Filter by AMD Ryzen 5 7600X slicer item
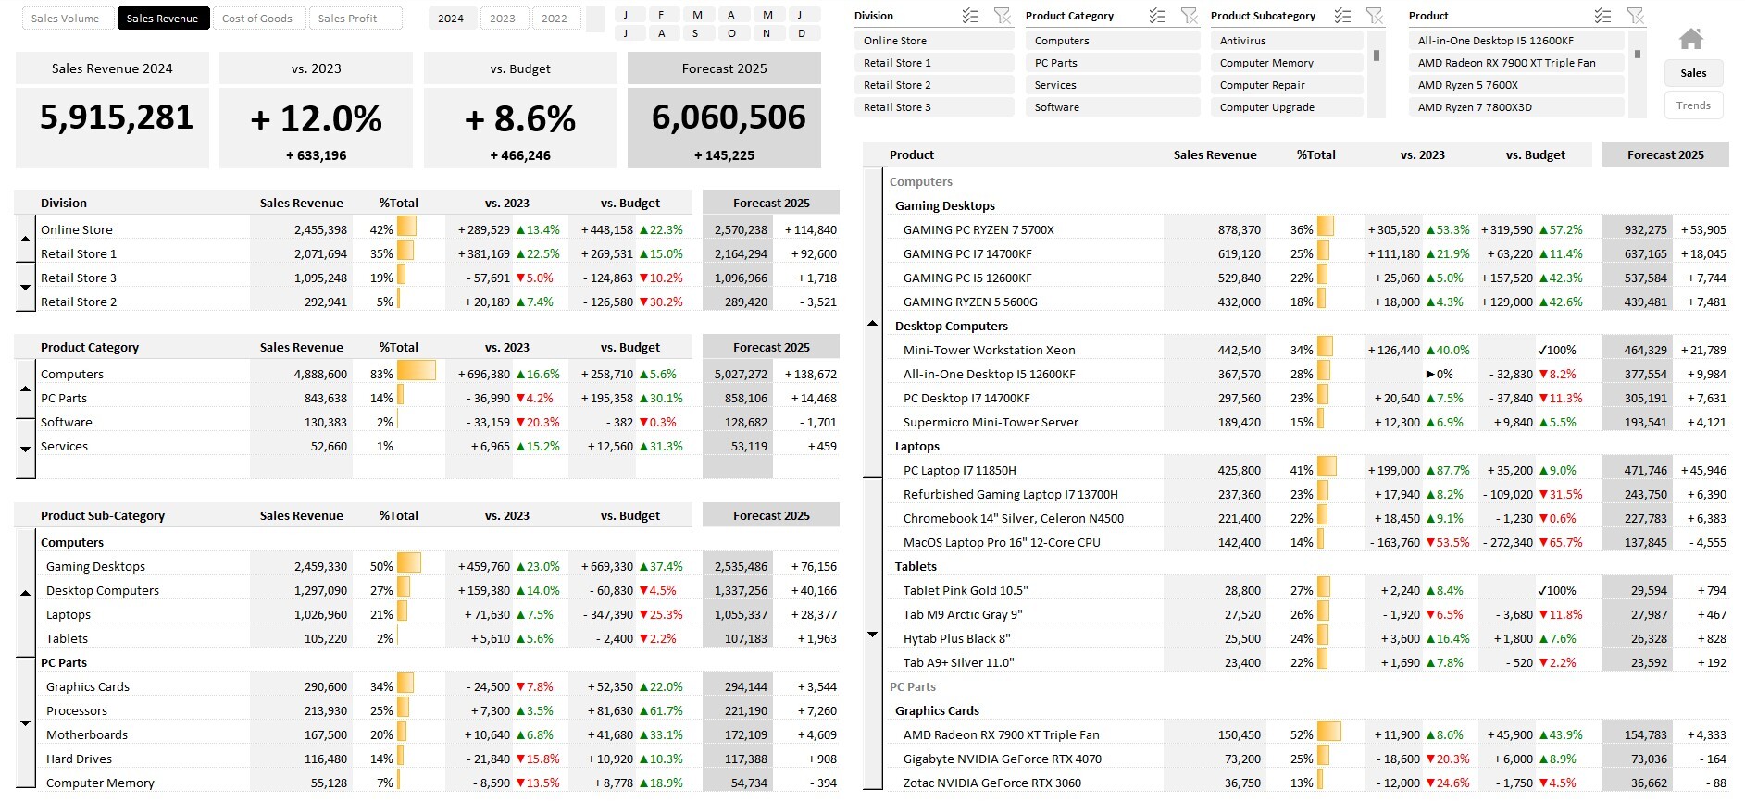The image size is (1745, 802). point(1516,85)
